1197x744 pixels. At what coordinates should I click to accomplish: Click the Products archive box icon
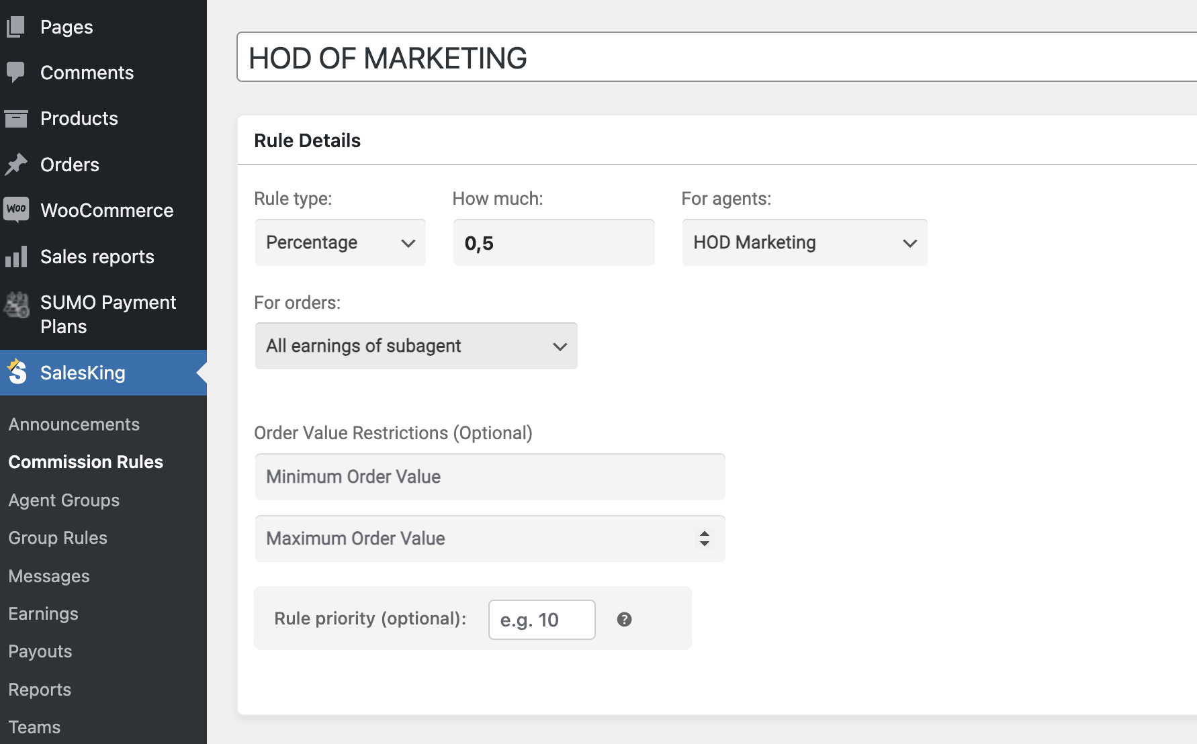pos(15,119)
